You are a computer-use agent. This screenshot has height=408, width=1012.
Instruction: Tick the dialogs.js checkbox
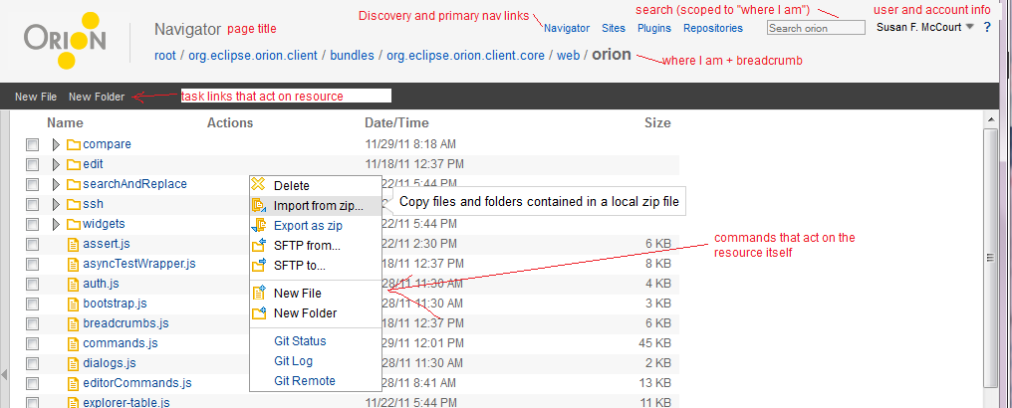32,364
